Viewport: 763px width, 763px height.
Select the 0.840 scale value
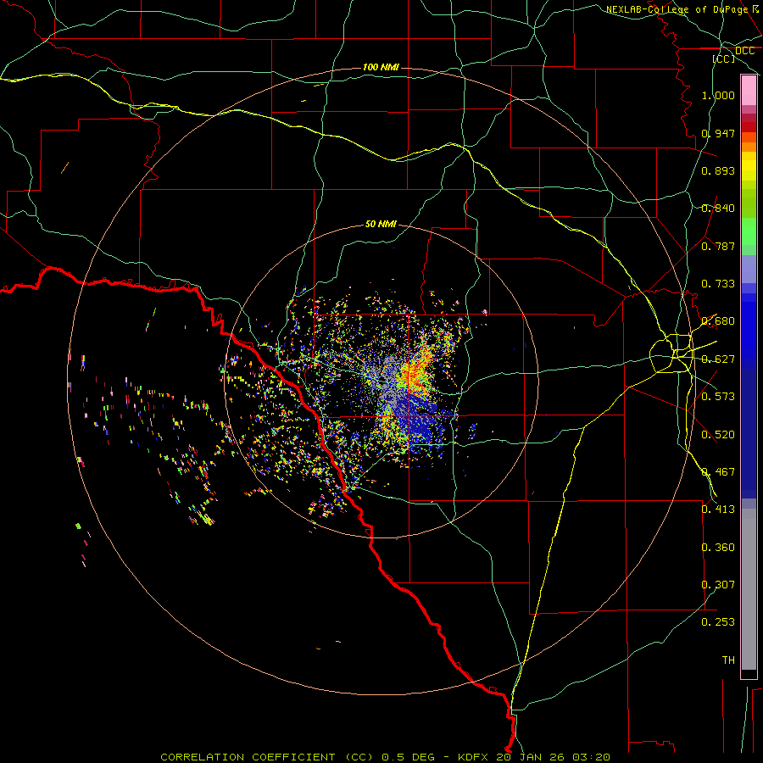pos(718,209)
